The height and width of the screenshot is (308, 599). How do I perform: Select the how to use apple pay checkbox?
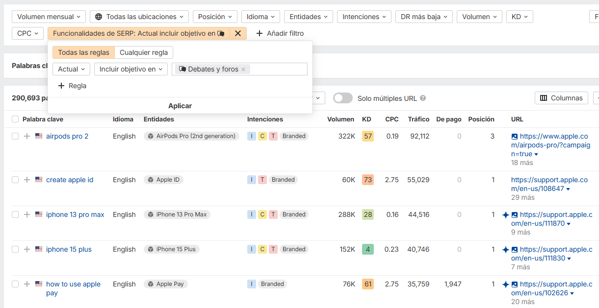click(15, 284)
